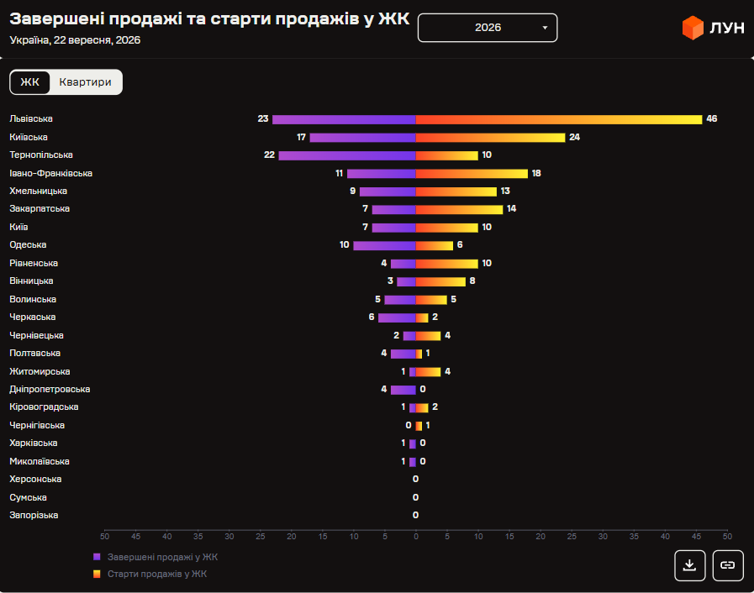Image resolution: width=754 pixels, height=593 pixels.
Task: Select the Львівська yellow bar (46)
Action: 559,119
